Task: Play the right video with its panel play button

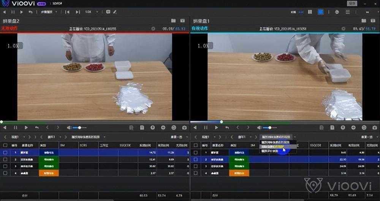Action: 217,128
